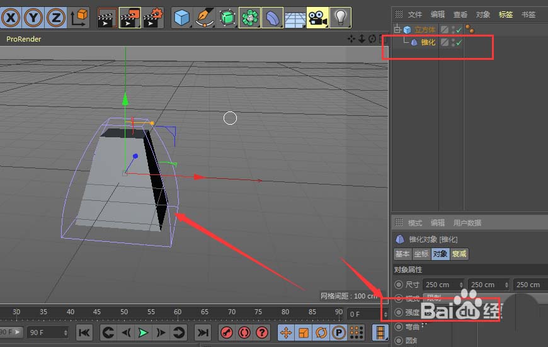This screenshot has width=548, height=347.
Task: Toggle point level animation recording
Action: 356,333
